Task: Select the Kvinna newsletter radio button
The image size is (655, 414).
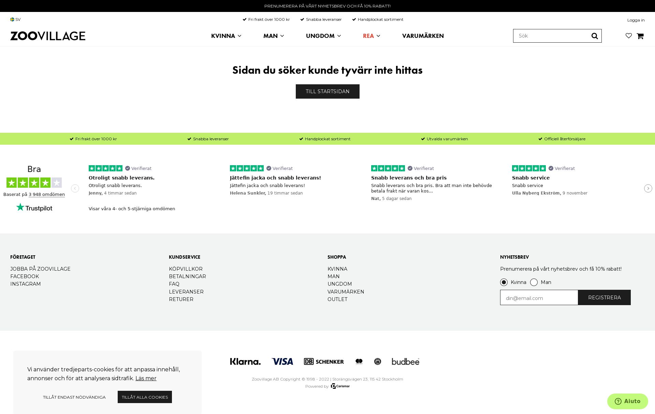Action: [x=504, y=282]
